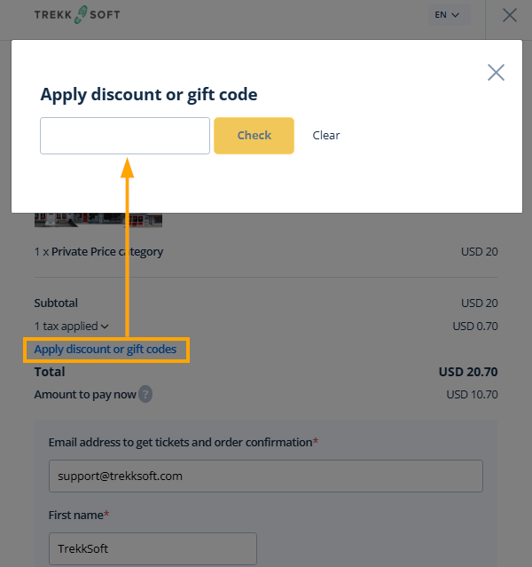Close the checkout page with top-right X
Viewport: 532px width, 567px height.
[510, 15]
